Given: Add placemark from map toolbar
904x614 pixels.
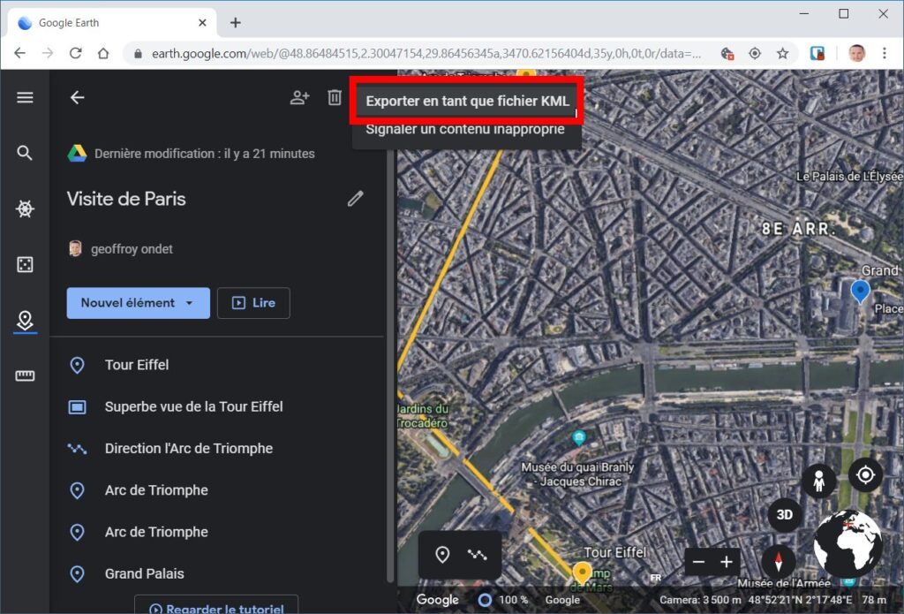Looking at the screenshot, I should click(442, 555).
